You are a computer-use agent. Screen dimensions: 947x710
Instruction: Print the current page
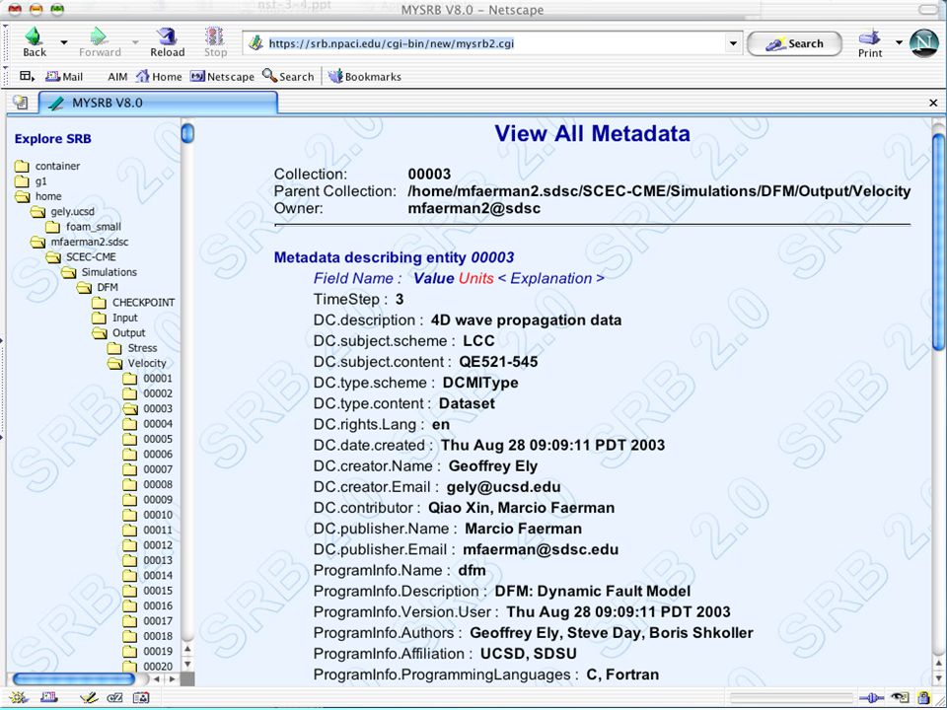pos(870,43)
